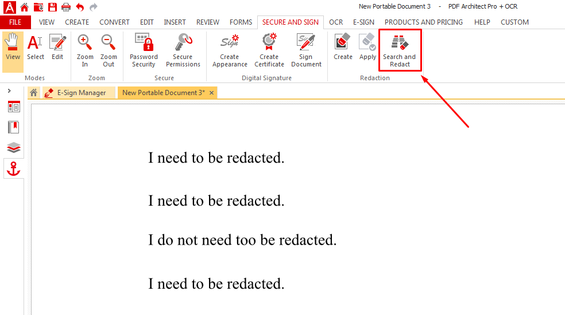Click the home icon in document tab bar

point(33,93)
